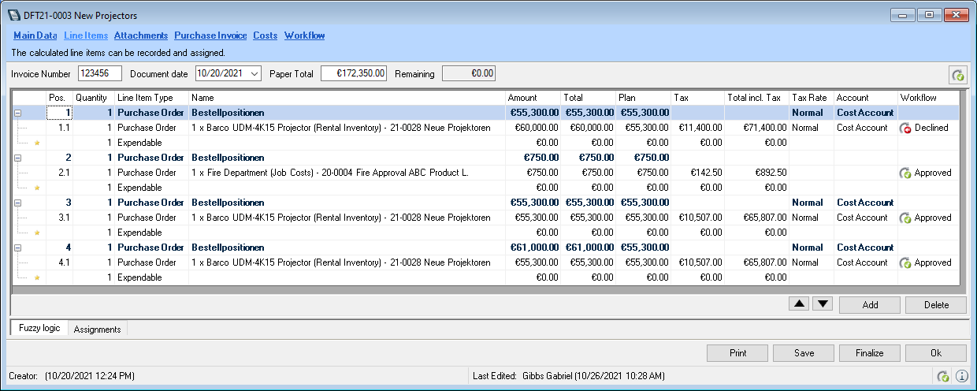Open the Purchase Invoice section
977x391 pixels.
click(210, 35)
